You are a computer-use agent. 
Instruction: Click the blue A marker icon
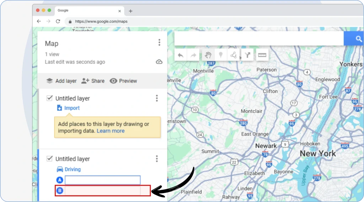pos(60,180)
